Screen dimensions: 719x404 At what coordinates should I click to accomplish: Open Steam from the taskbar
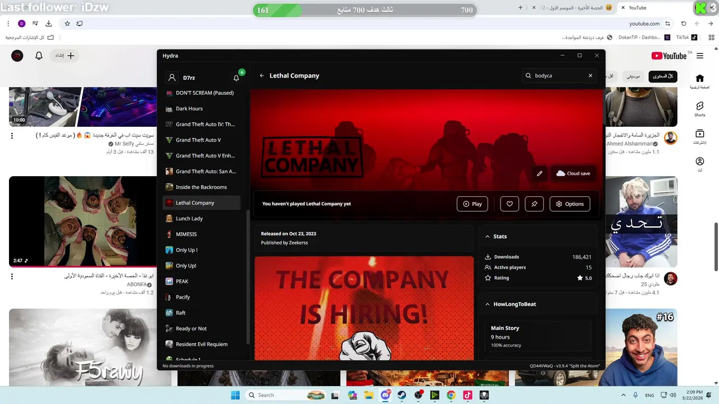coord(402,395)
